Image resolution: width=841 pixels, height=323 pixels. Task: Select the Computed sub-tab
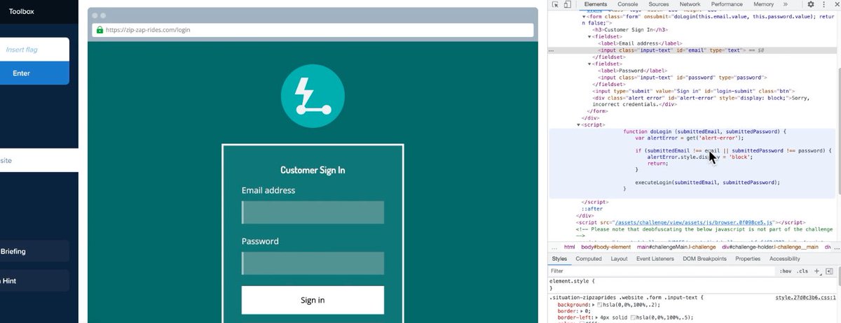pyautogui.click(x=589, y=259)
